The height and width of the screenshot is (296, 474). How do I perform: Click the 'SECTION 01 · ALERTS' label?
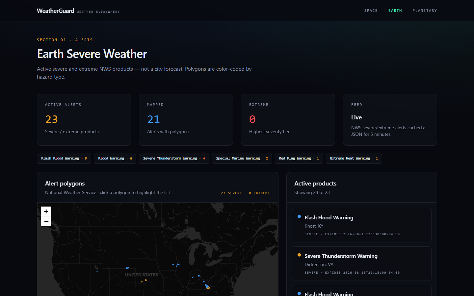pos(65,40)
